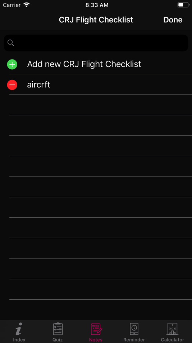Open the Quiz clipboard icon
192x343 pixels.
[58, 329]
